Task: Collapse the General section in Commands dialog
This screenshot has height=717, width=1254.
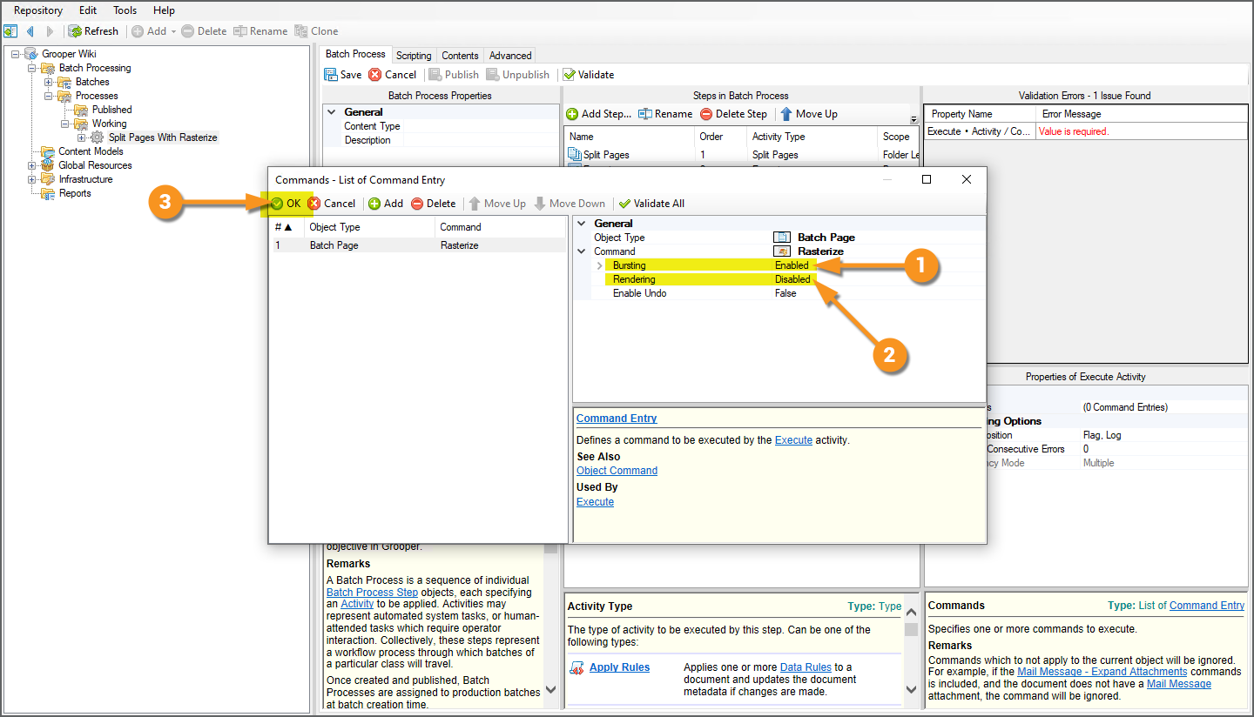Action: pyautogui.click(x=582, y=224)
